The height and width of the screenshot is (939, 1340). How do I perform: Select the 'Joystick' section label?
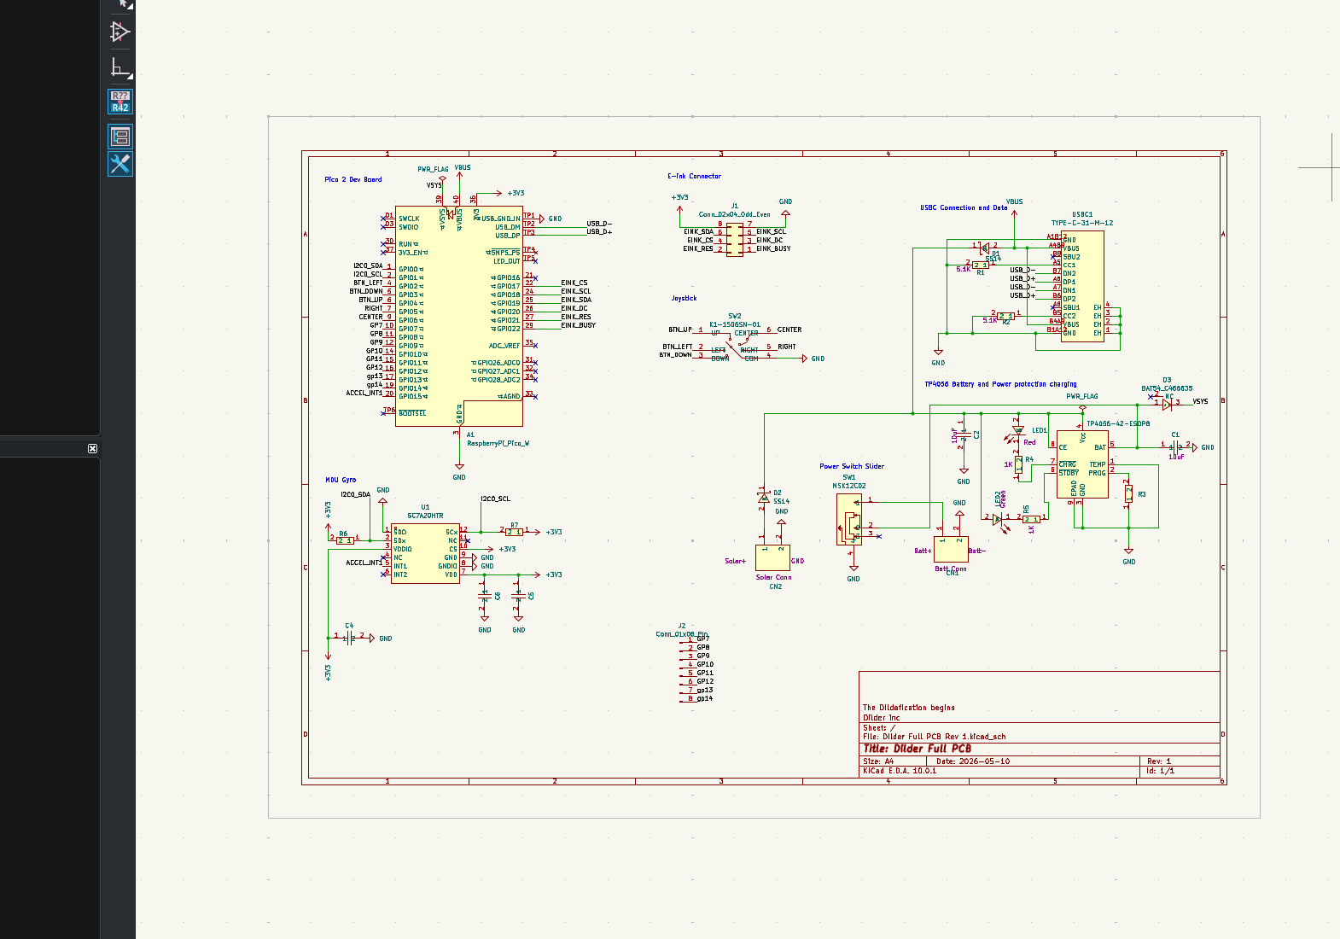tap(684, 298)
